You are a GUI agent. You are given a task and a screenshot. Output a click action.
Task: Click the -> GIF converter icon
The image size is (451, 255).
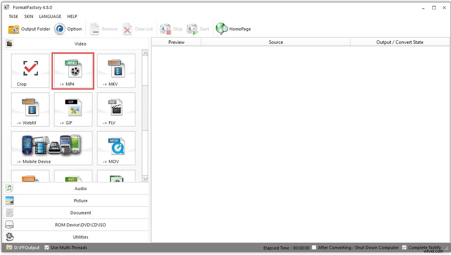[x=73, y=110]
